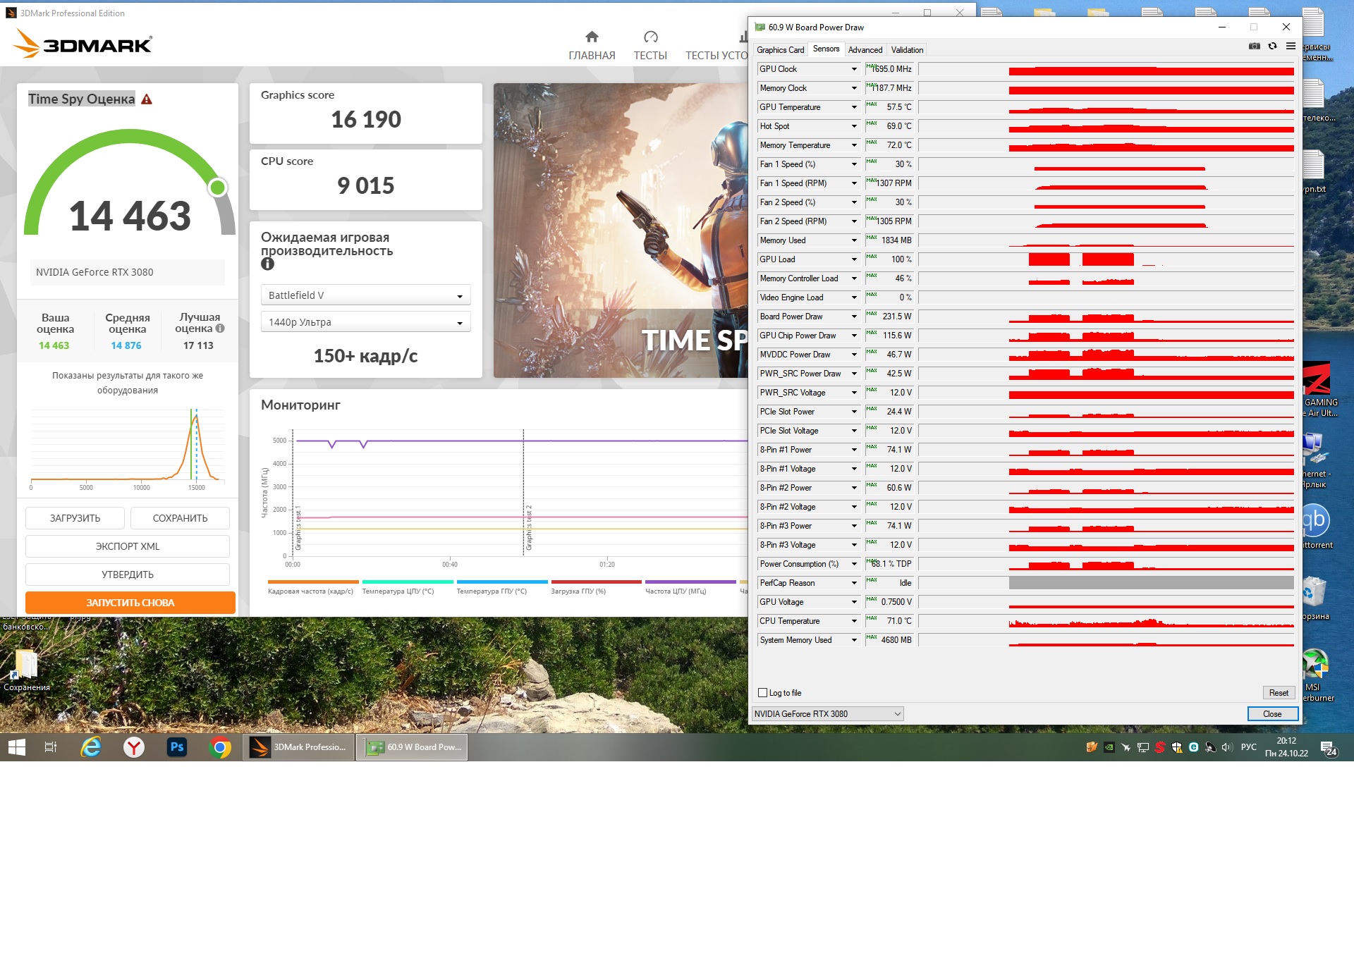This screenshot has width=1354, height=958.
Task: Open the 1440p Ультра resolution dropdown
Action: tap(365, 322)
